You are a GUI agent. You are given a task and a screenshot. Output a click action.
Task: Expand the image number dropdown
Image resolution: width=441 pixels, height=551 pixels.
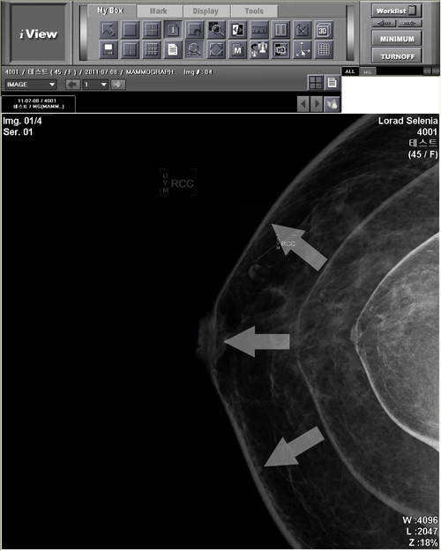95,85
